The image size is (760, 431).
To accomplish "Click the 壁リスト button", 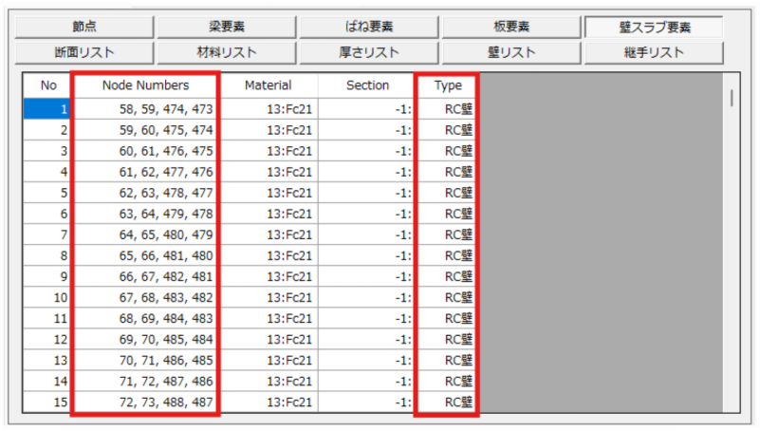I will [x=511, y=52].
